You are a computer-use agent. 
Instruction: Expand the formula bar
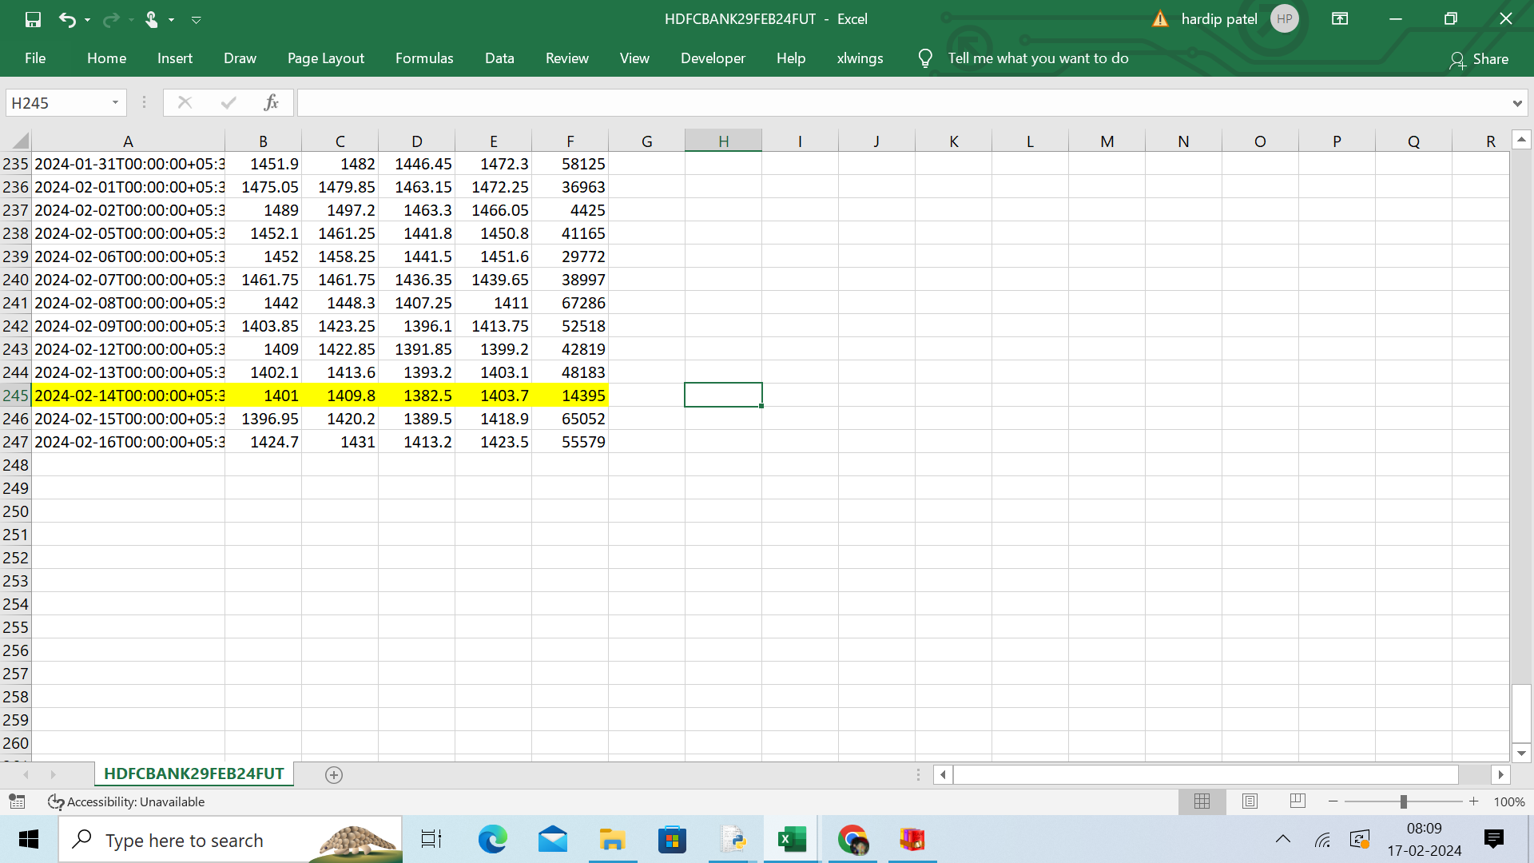click(x=1516, y=103)
